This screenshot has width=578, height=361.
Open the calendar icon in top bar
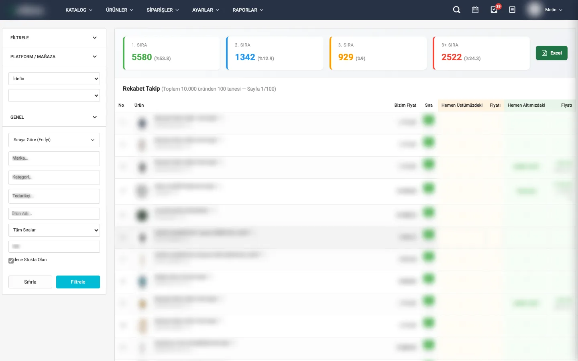click(475, 10)
